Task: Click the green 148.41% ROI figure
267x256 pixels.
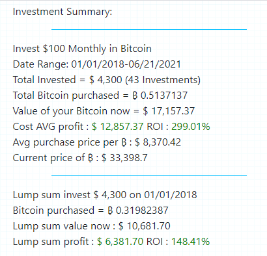Action: click(x=191, y=242)
